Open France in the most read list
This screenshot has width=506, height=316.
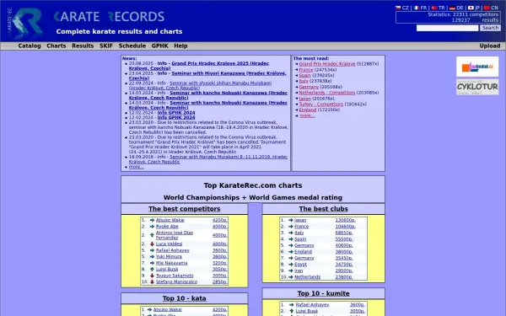(305, 70)
